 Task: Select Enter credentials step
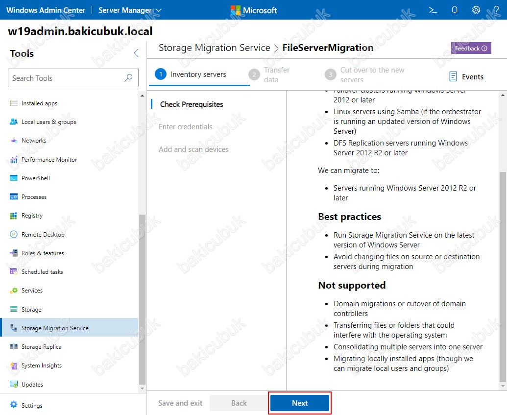tap(186, 127)
